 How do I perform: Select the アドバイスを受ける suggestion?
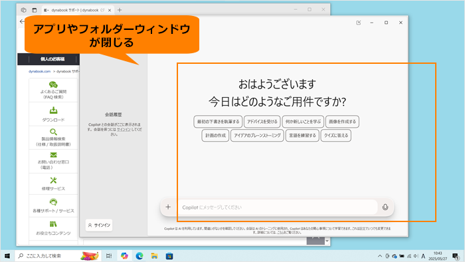tap(262, 122)
